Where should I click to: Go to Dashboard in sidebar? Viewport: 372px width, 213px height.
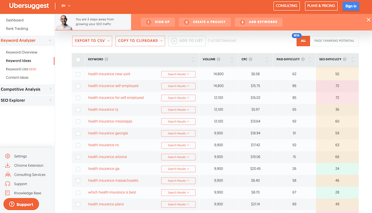click(x=15, y=20)
